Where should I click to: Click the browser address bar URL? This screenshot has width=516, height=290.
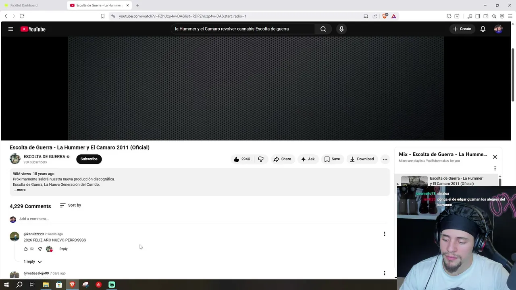(x=183, y=16)
